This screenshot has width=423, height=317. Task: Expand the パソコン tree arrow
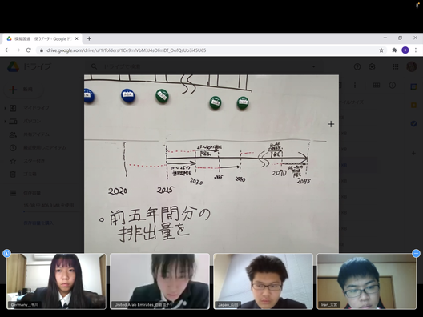pos(5,122)
